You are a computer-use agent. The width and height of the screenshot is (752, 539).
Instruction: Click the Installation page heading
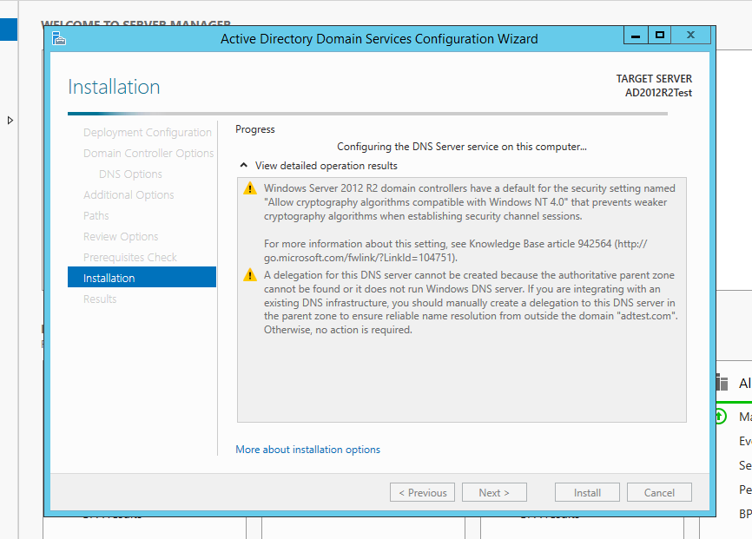pos(114,87)
